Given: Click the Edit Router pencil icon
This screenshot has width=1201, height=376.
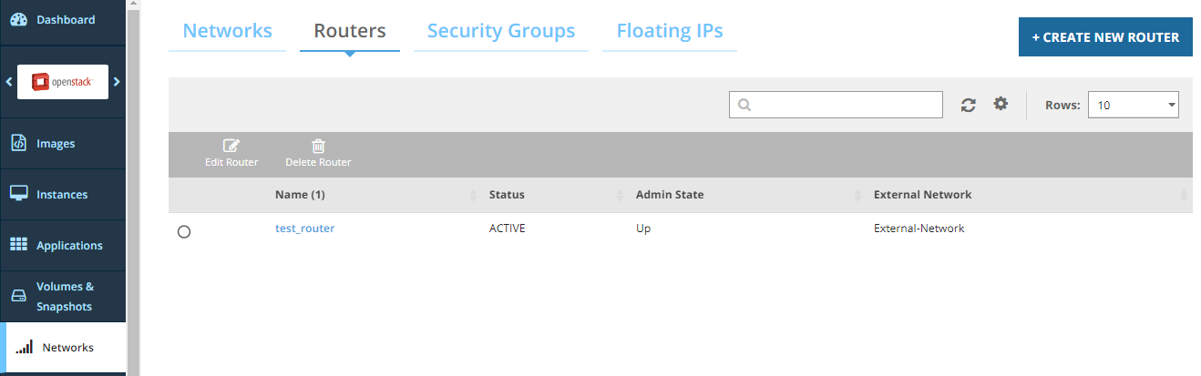Looking at the screenshot, I should (231, 146).
